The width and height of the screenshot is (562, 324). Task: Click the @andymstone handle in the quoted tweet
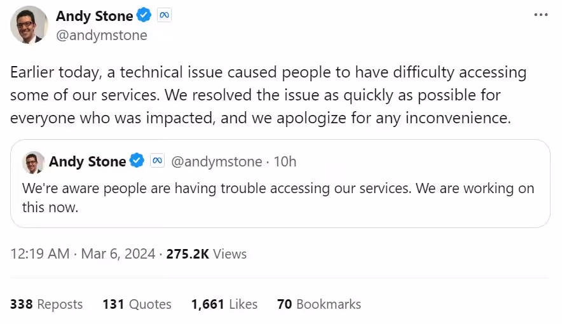[217, 162]
